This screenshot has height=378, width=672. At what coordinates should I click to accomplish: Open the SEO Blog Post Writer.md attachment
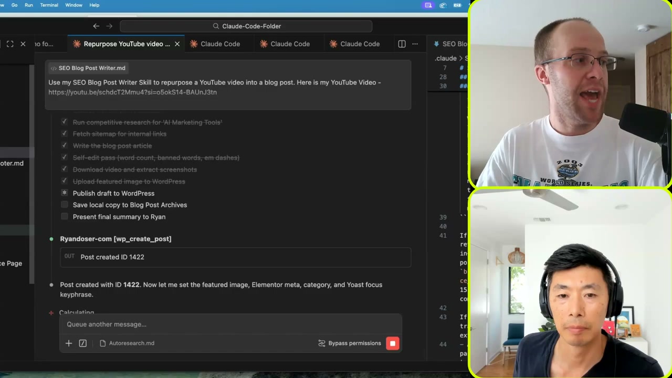tap(88, 68)
